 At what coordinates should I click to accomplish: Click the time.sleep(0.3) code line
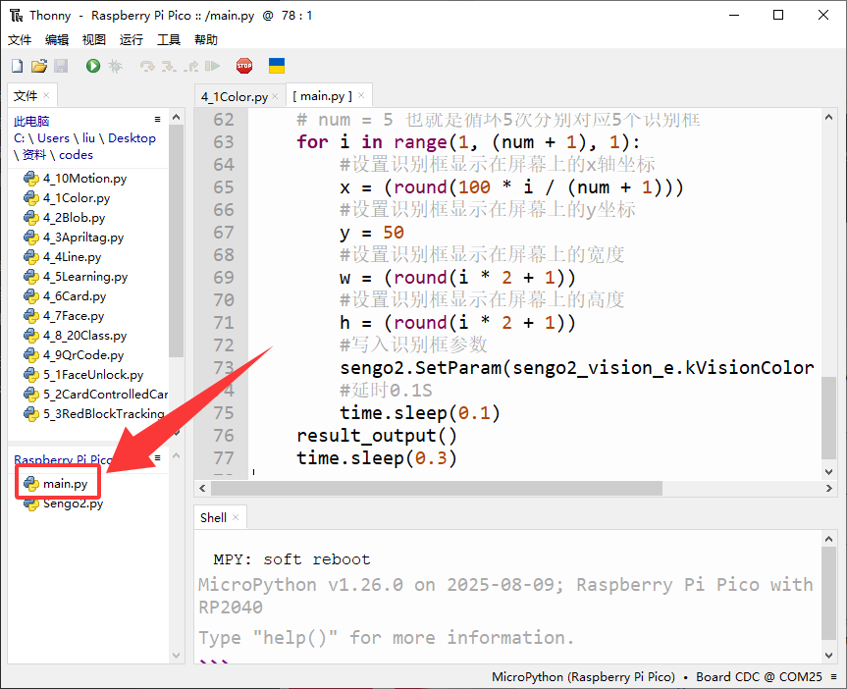point(377,458)
